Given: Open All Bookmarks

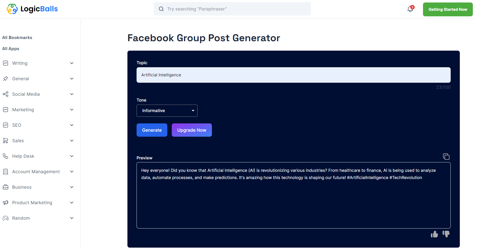Looking at the screenshot, I should 17,37.
